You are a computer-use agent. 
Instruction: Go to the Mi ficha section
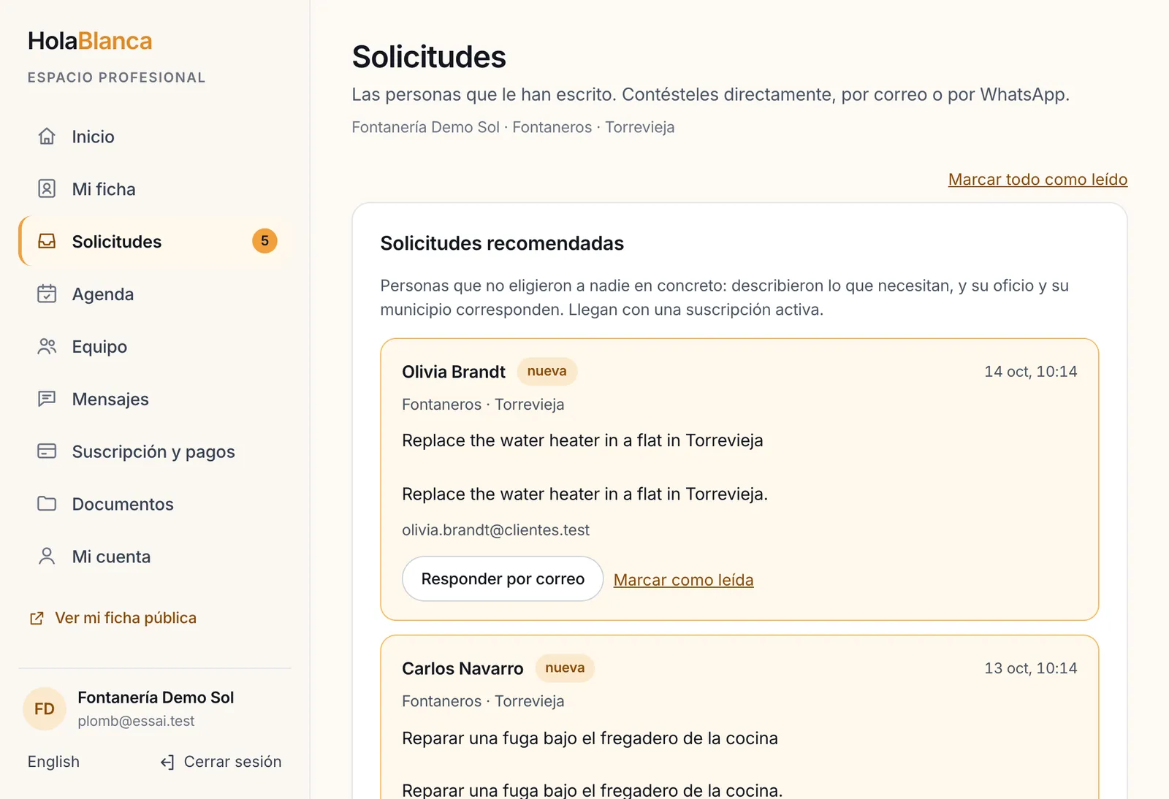155,189
